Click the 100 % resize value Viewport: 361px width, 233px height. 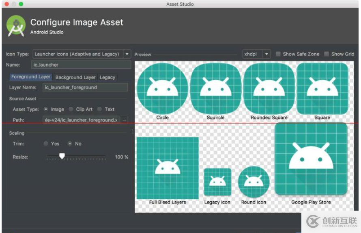[122, 157]
